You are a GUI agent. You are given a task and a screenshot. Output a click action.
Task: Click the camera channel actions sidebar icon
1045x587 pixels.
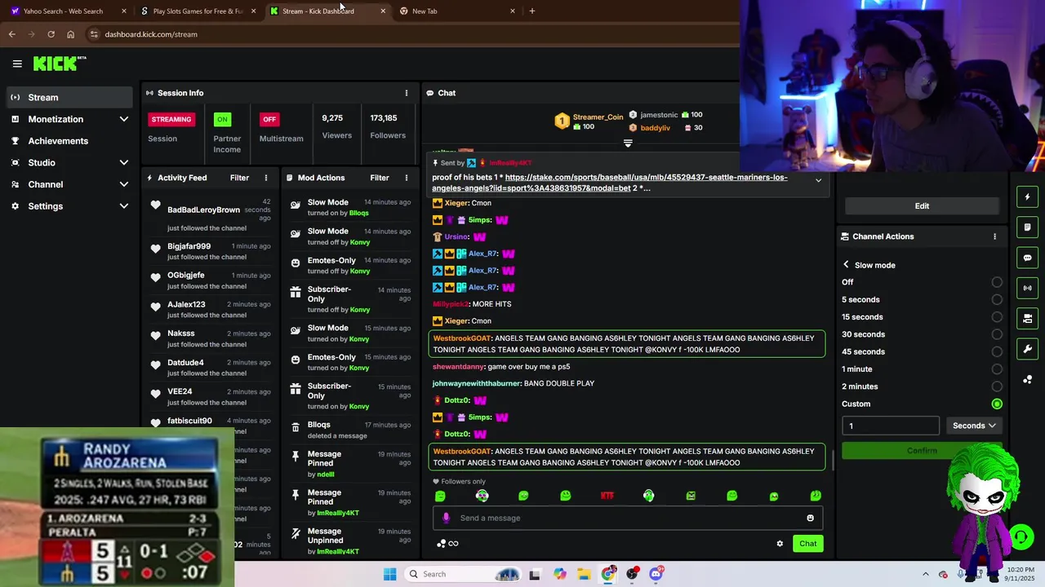coord(1027,318)
